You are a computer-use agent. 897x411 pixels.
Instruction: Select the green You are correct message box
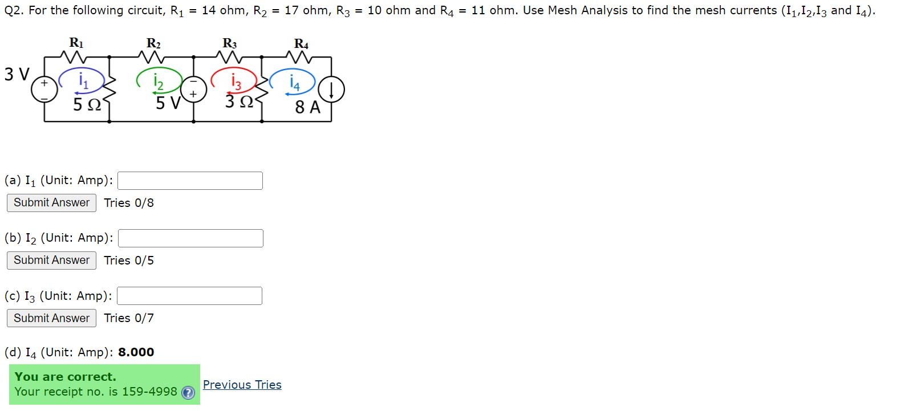(x=104, y=384)
